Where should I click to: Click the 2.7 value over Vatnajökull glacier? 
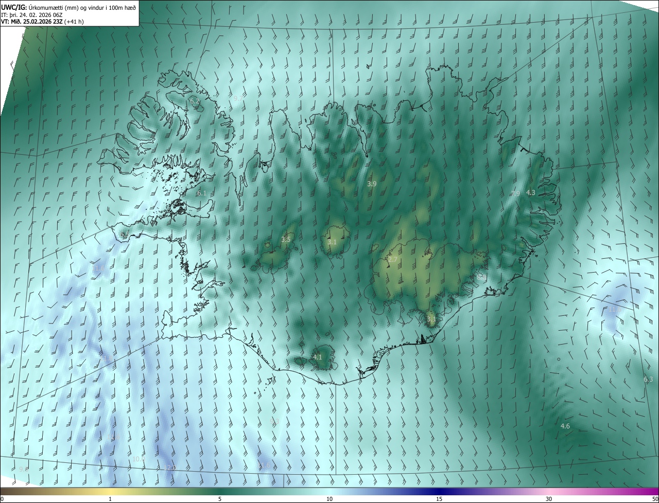tap(392, 260)
